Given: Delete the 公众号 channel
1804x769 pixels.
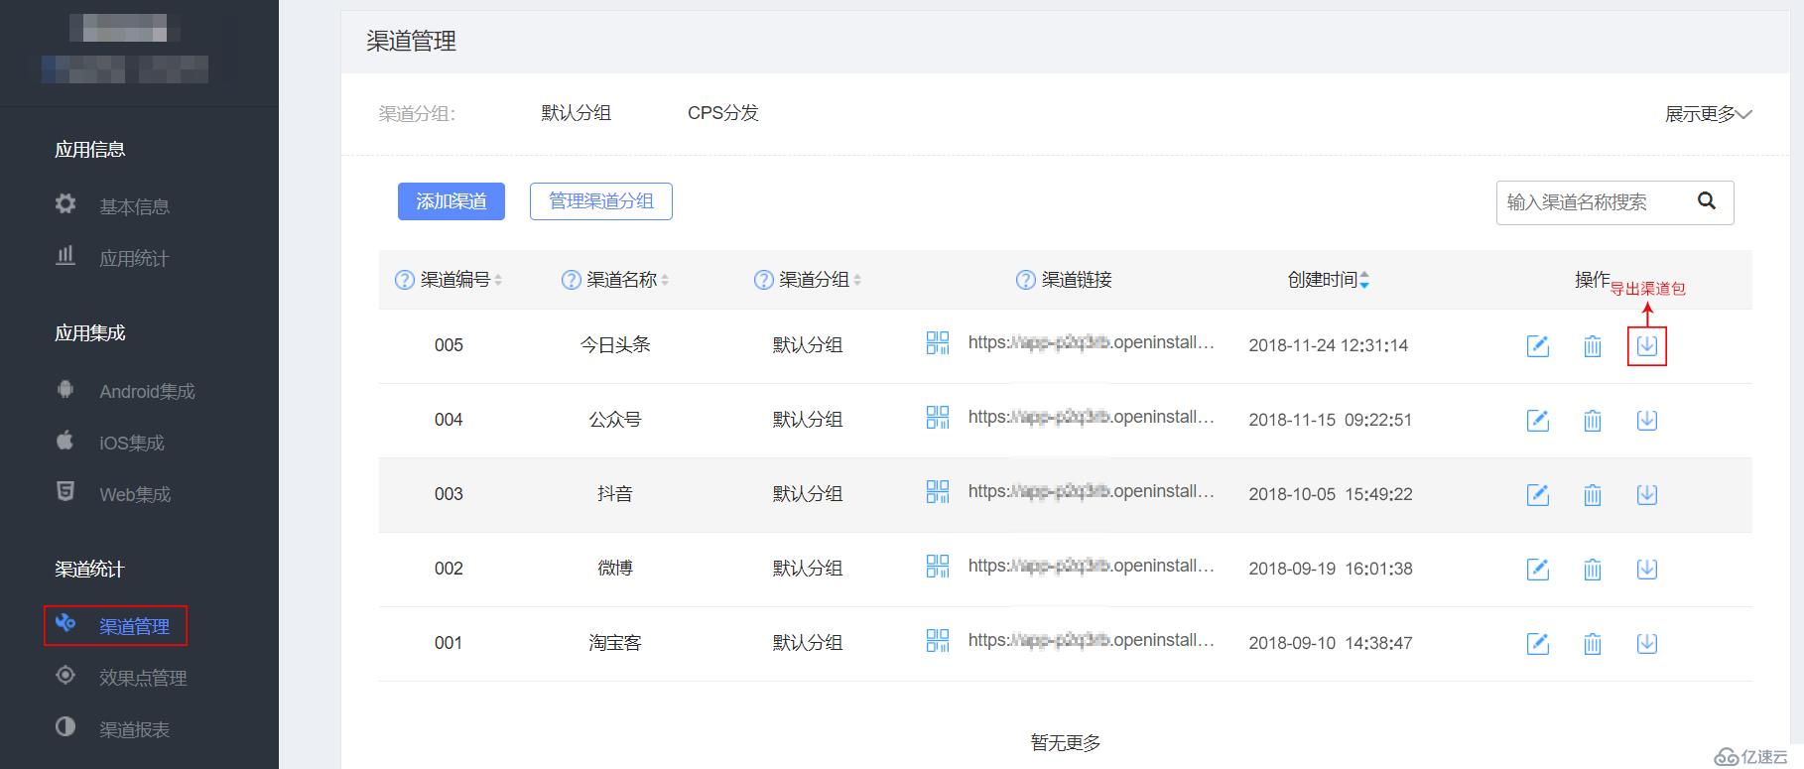Looking at the screenshot, I should pyautogui.click(x=1592, y=420).
